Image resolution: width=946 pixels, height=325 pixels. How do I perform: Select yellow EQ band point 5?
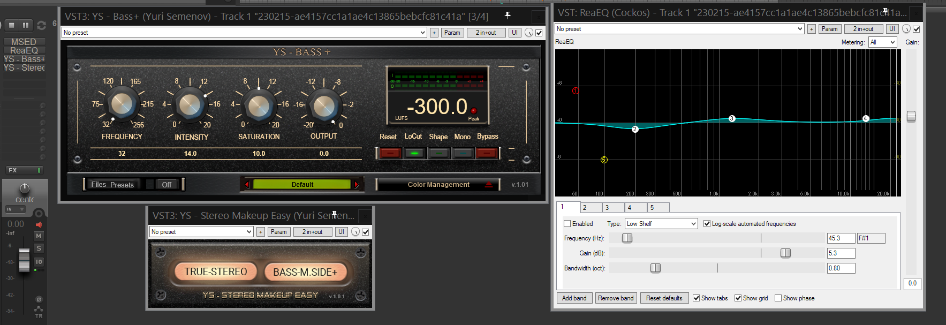[604, 160]
